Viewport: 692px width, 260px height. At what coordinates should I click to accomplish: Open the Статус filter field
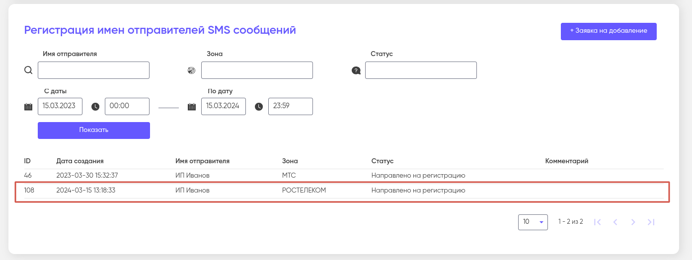click(421, 70)
